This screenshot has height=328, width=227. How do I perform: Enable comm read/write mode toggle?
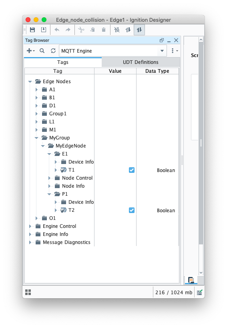pos(139,30)
